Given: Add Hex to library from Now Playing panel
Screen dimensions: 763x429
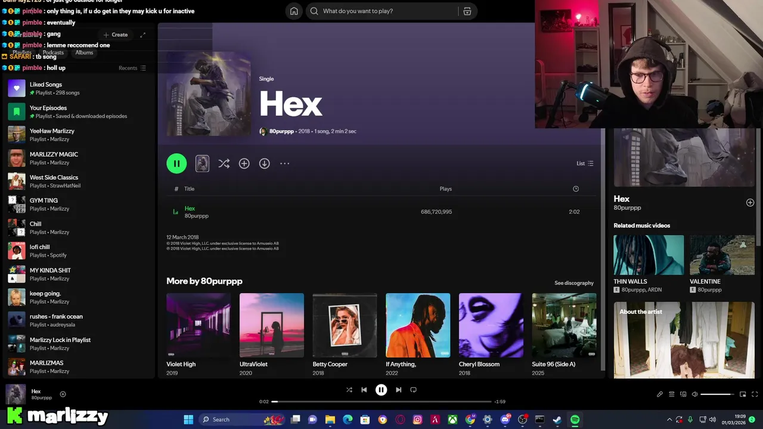Looking at the screenshot, I should tap(750, 203).
